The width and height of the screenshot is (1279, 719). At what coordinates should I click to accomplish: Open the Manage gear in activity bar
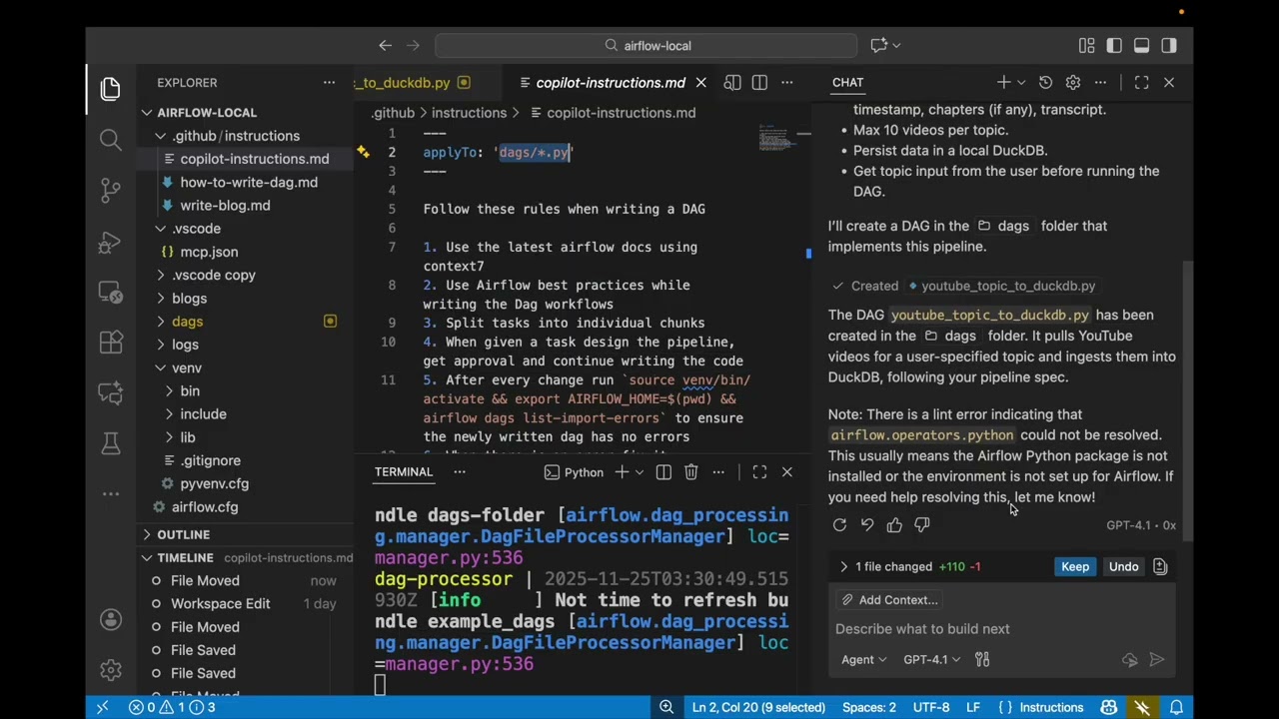111,669
